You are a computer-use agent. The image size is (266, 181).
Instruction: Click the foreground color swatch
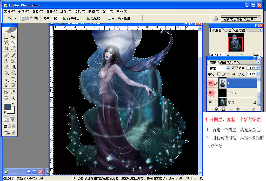point(7,106)
